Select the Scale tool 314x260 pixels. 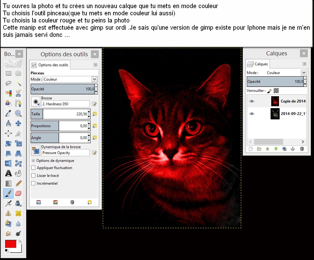tap(18, 143)
